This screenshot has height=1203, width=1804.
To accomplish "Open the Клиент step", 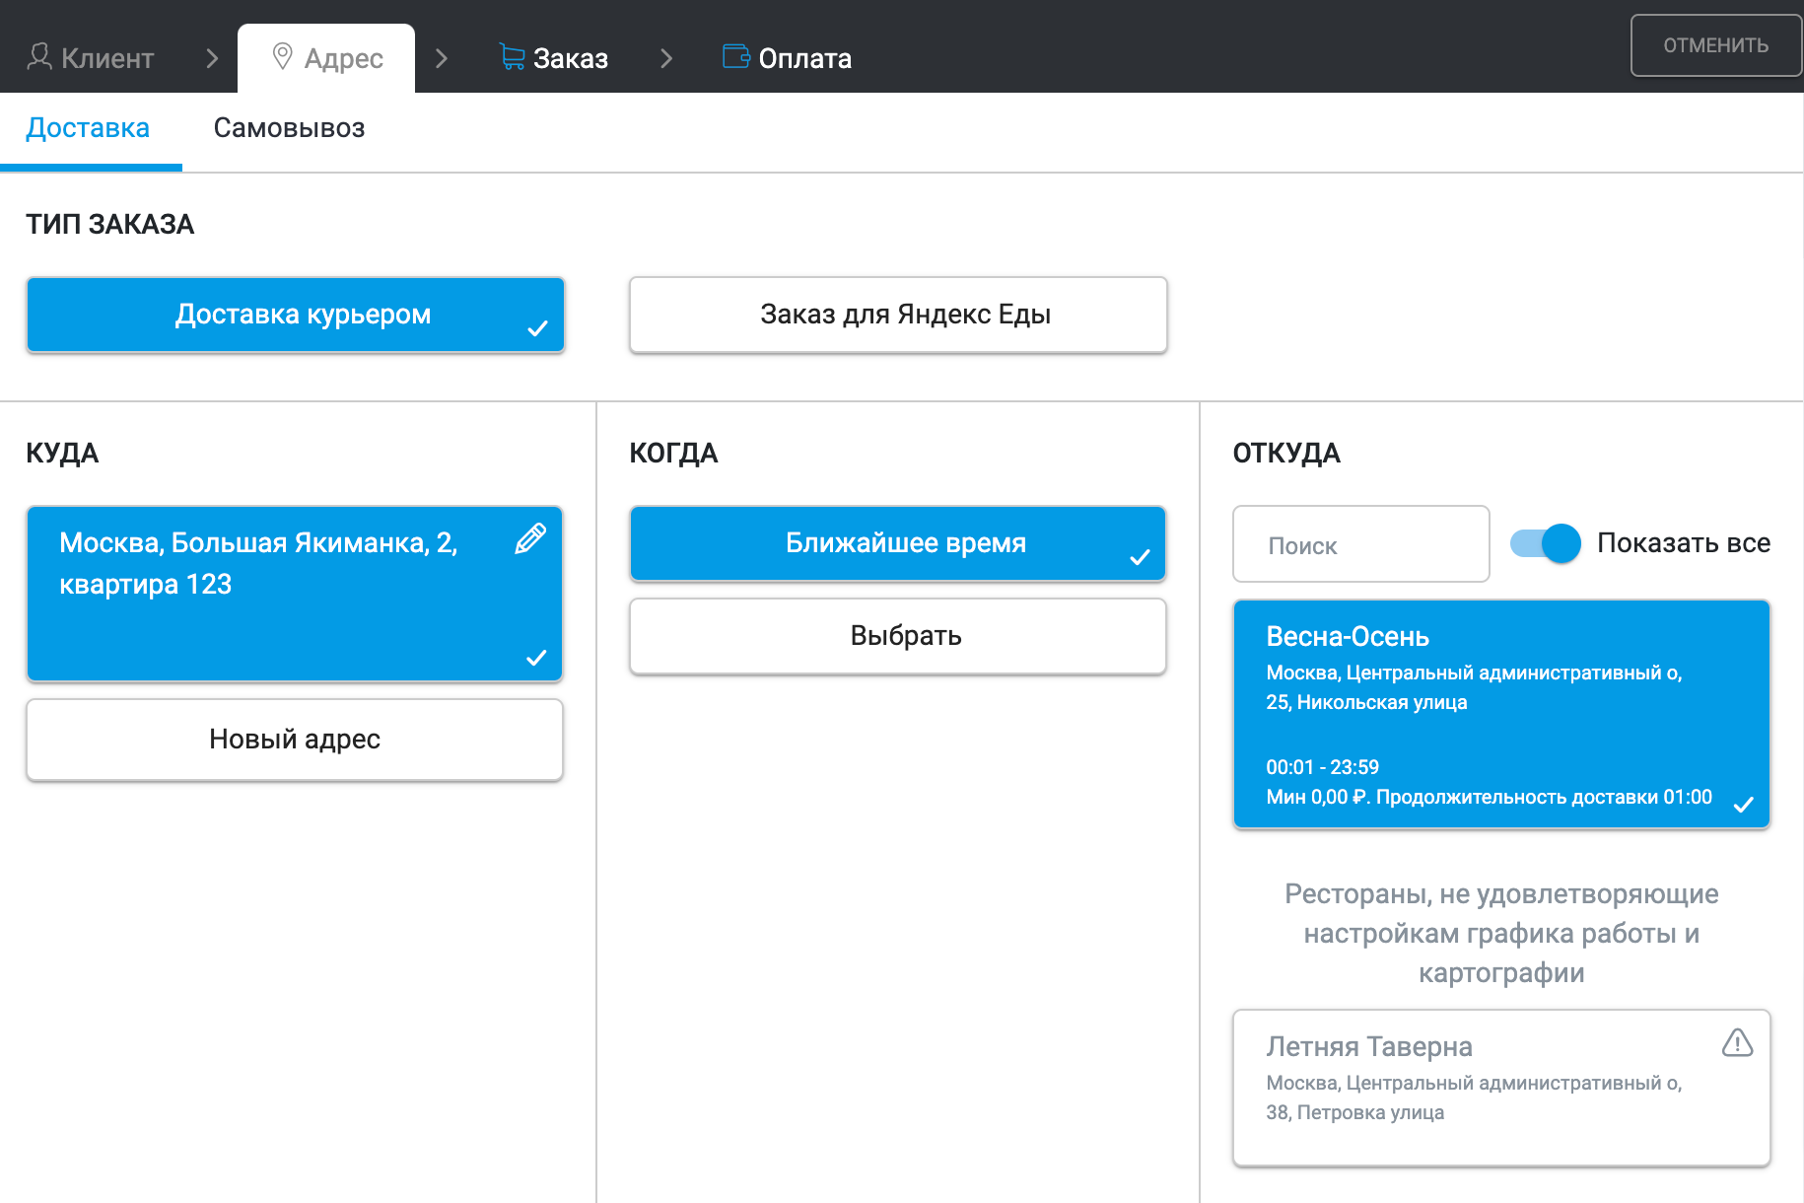I will [91, 58].
